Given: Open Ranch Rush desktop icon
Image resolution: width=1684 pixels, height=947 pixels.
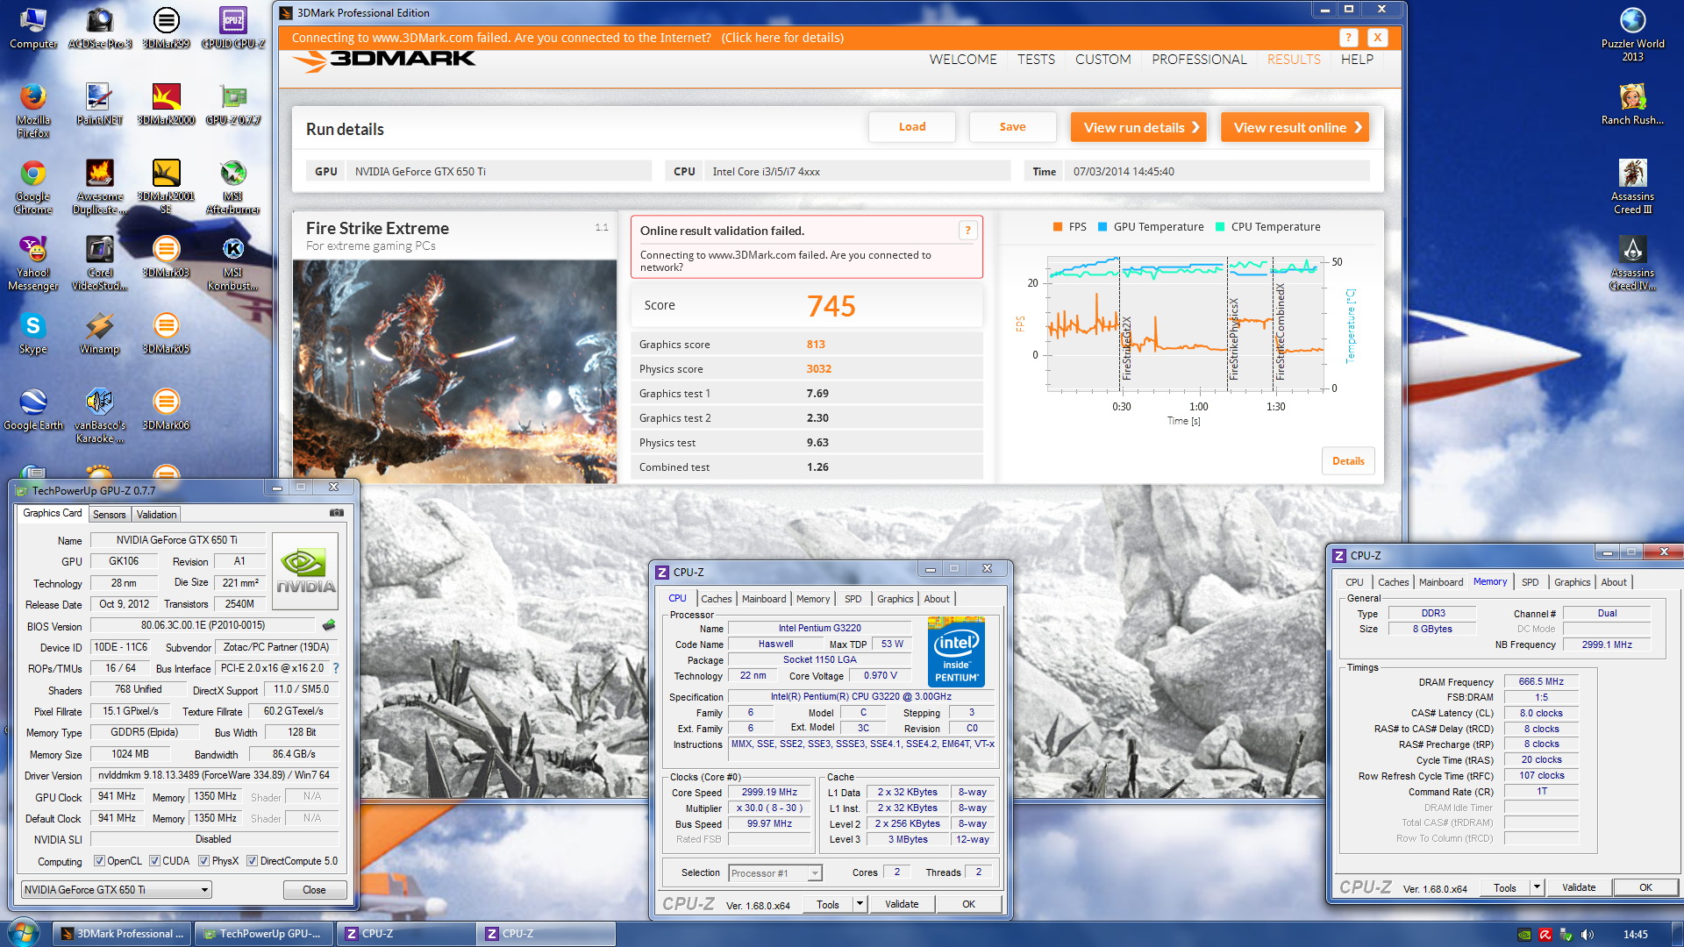Looking at the screenshot, I should point(1632,104).
